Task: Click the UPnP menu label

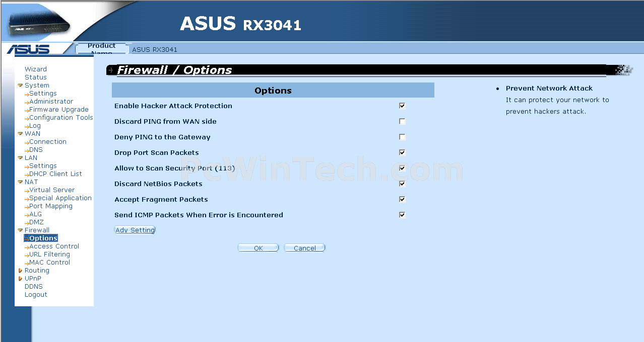Action: click(33, 279)
